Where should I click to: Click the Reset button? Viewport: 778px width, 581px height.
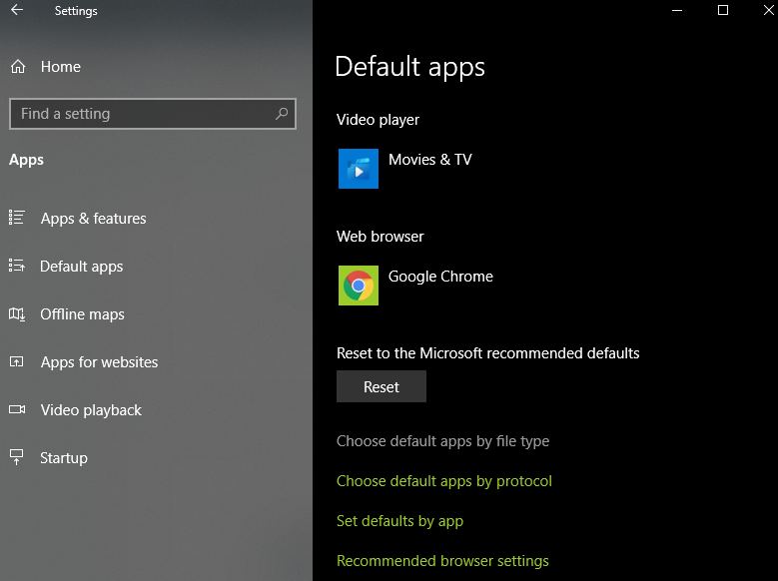coord(382,386)
